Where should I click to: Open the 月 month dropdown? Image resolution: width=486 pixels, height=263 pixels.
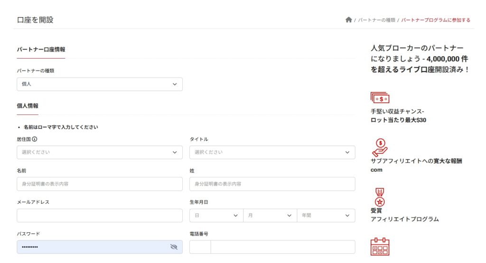click(x=270, y=216)
